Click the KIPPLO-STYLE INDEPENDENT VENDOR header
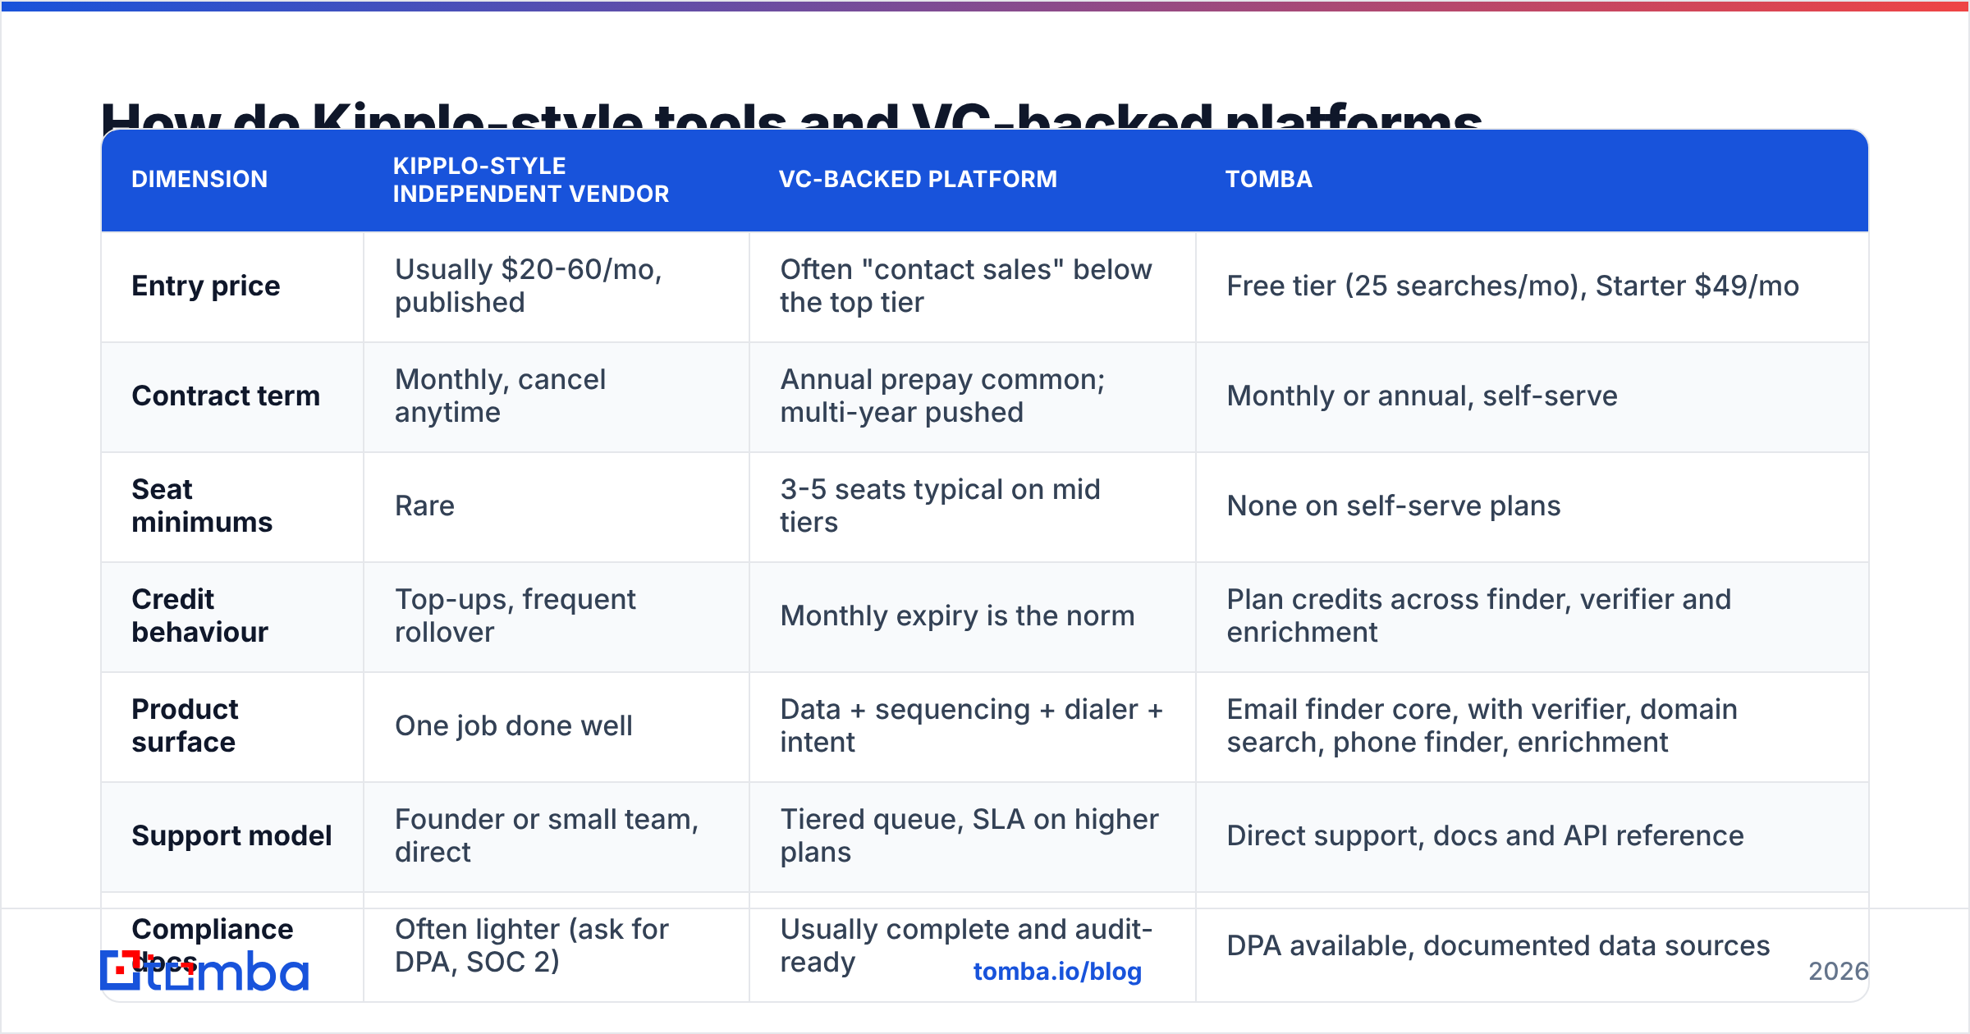The width and height of the screenshot is (1970, 1034). 531,180
